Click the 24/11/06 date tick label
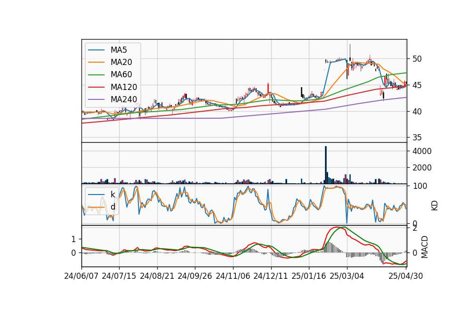Screen dimensions: 452x325 tap(233, 276)
